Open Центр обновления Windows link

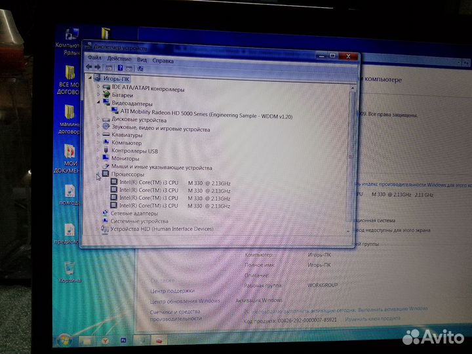click(x=185, y=302)
